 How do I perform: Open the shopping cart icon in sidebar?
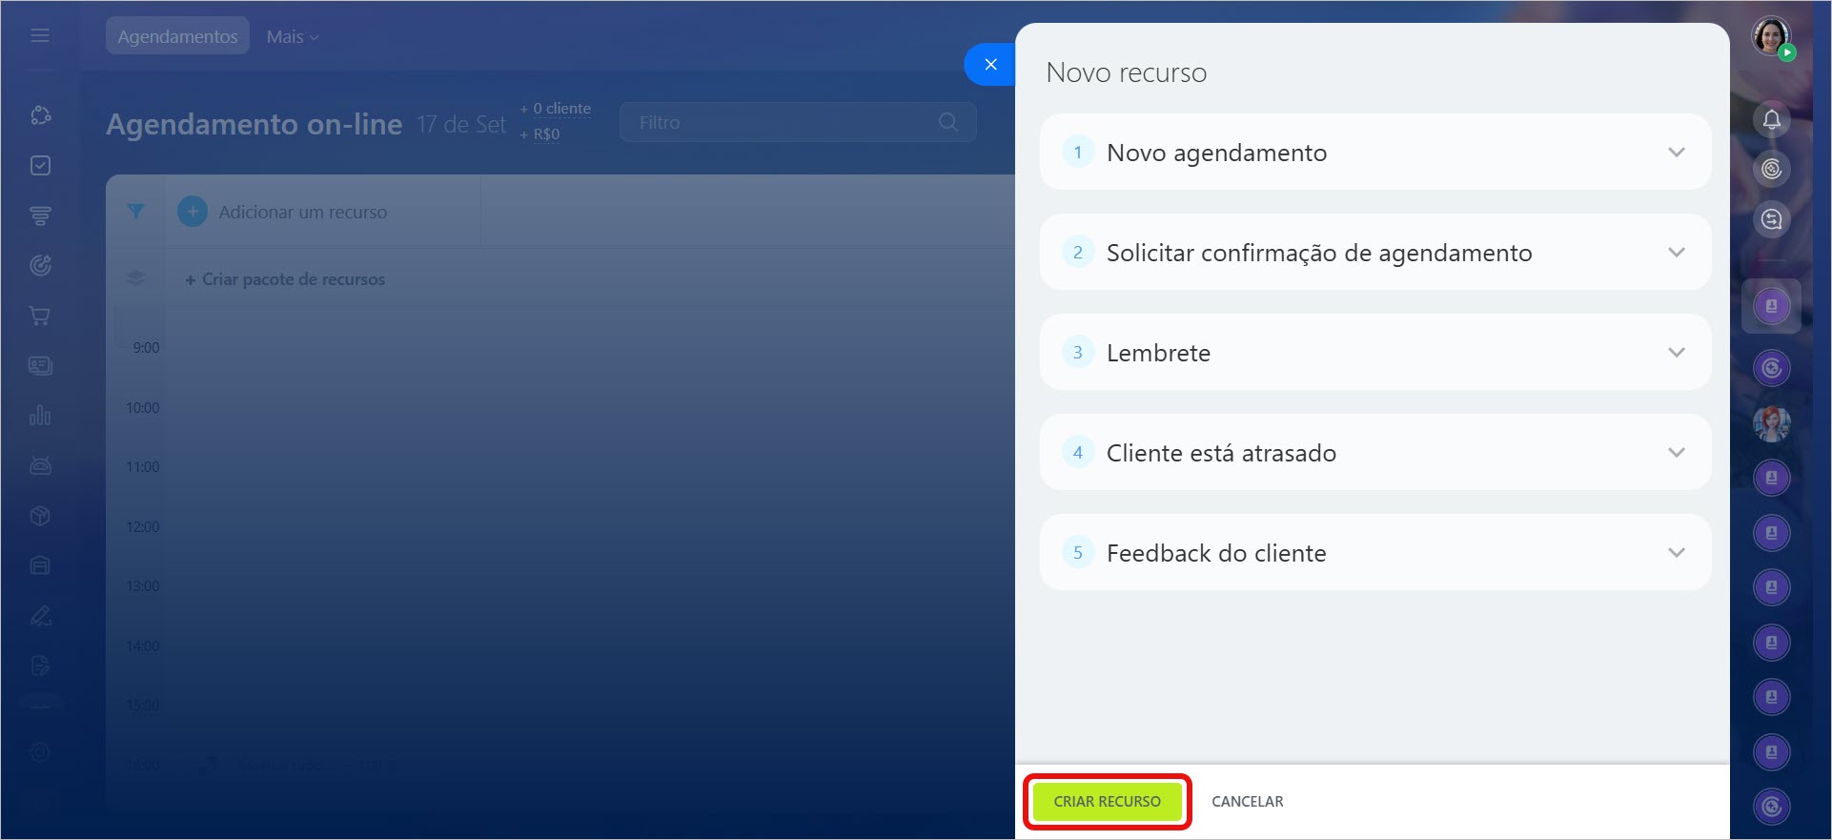[40, 316]
